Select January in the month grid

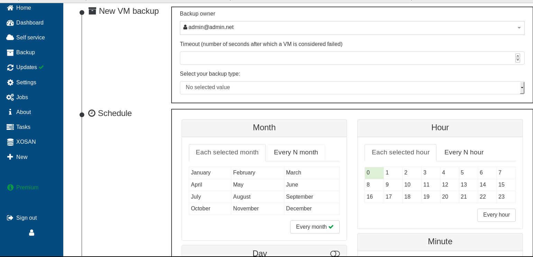(x=210, y=173)
